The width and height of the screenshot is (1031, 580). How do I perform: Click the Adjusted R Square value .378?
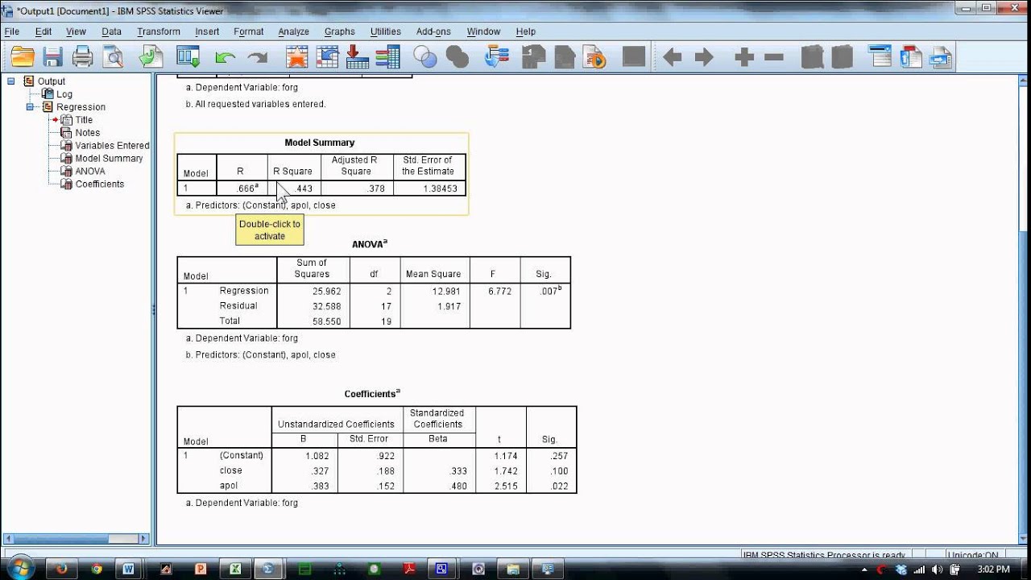click(376, 188)
